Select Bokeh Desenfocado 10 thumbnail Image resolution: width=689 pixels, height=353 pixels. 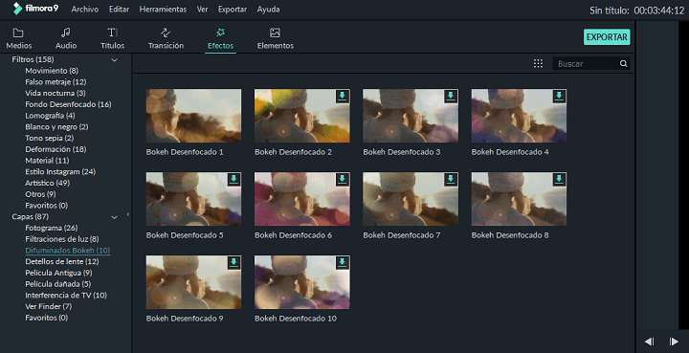point(302,282)
